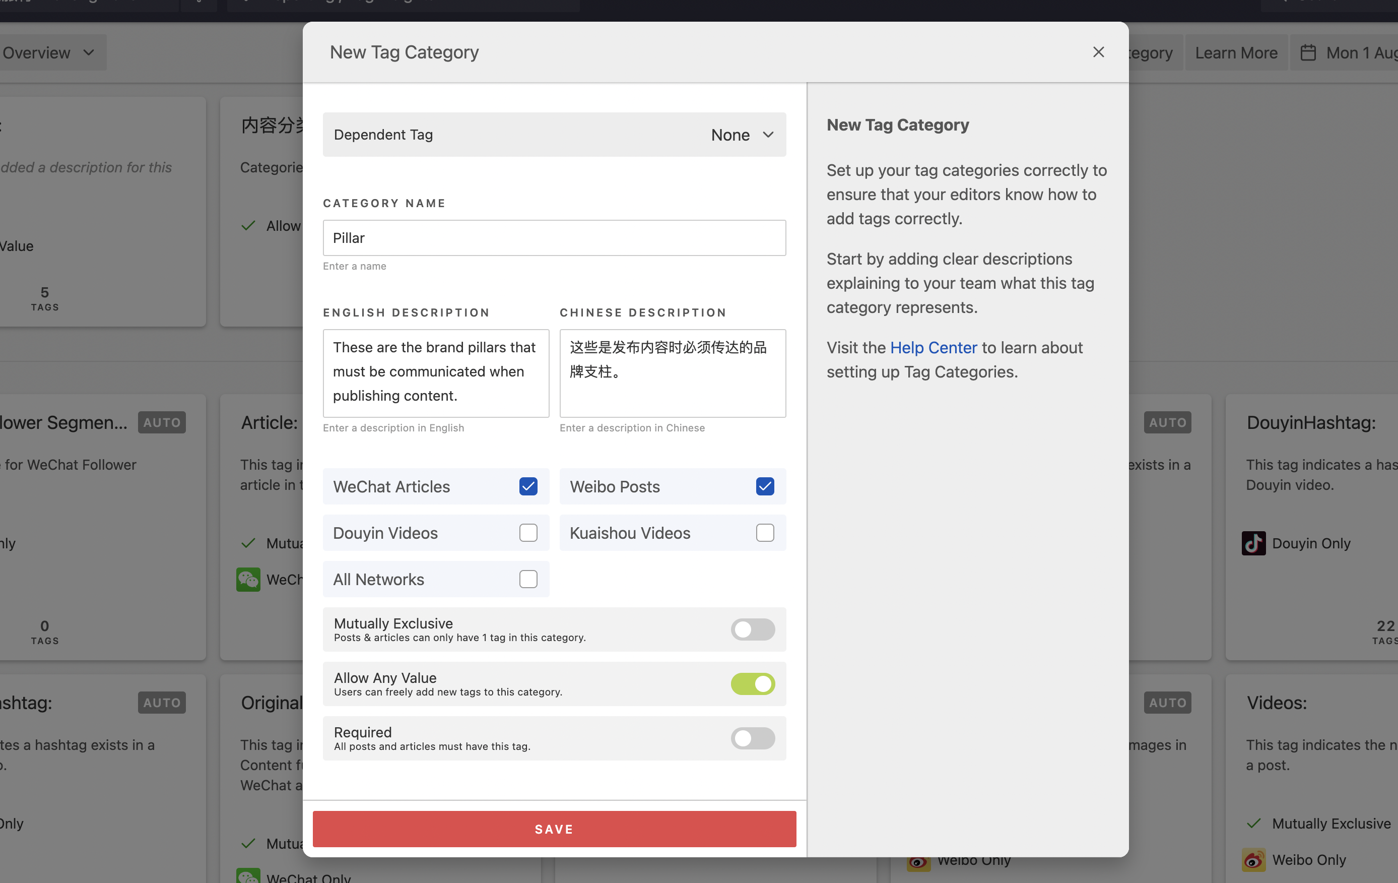
Task: Click the 'Pillar' text in the name field
Action: (348, 238)
